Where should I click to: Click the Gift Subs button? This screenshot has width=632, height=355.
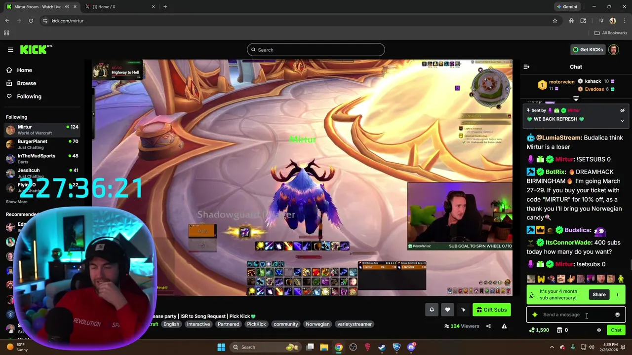coord(491,310)
